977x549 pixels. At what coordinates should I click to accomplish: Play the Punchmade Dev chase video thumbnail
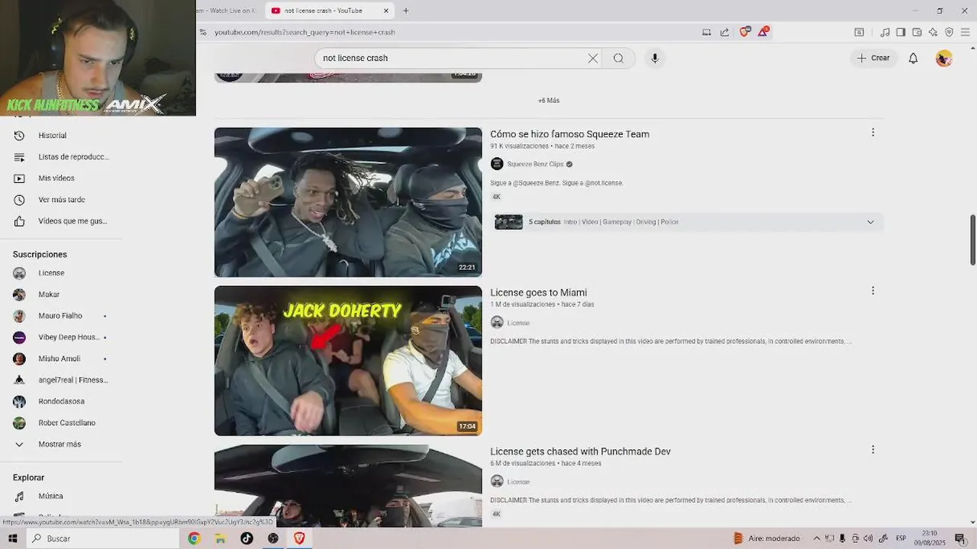click(x=348, y=486)
